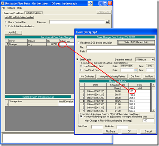Click the flow value 622.8 cell
This screenshot has height=146, width=159.
(140, 108)
